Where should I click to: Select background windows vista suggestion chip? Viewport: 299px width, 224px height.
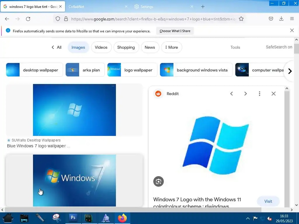[x=196, y=70]
